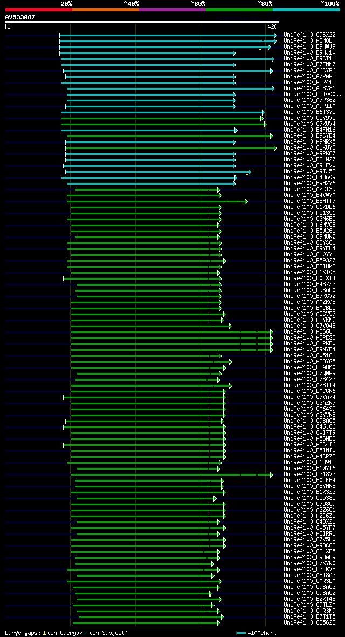Open hit UniRef100_A8MQL0
The image size is (345, 637).
309,40
